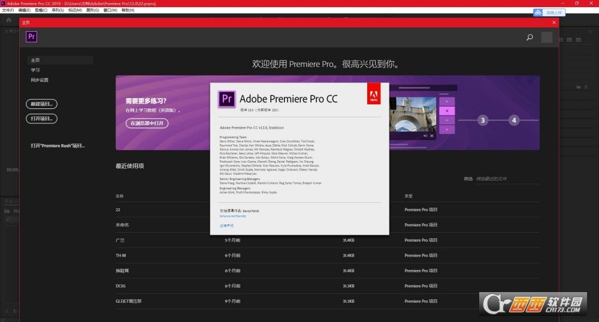Image resolution: width=599 pixels, height=322 pixels.
Task: Open the 法律声明 link in About box
Action: (x=226, y=226)
